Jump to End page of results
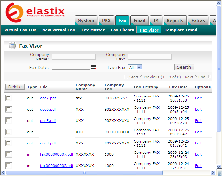This screenshot has width=222, height=176. (202, 77)
